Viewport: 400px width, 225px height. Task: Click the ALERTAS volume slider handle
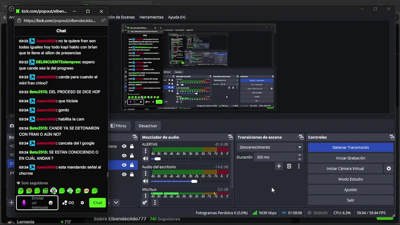tap(157, 159)
